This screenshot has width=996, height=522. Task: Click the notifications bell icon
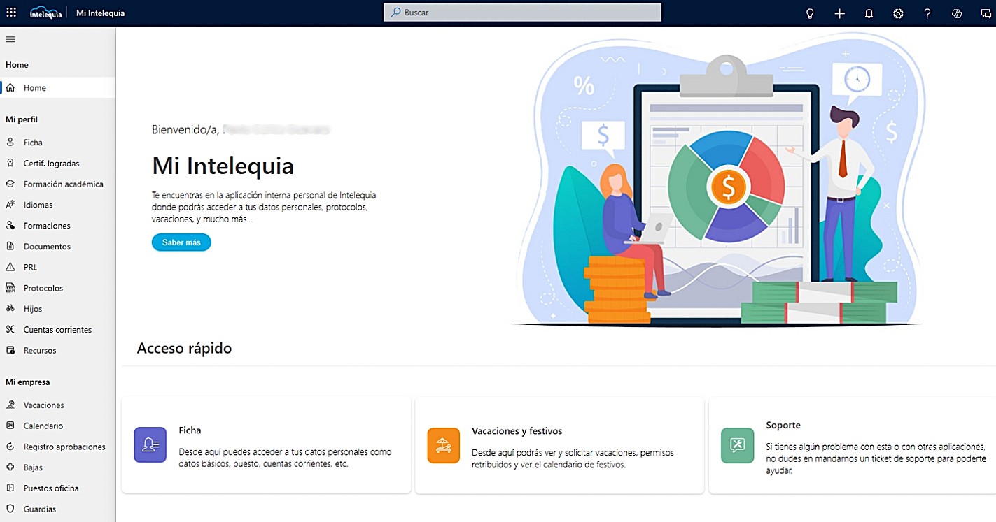(x=869, y=13)
